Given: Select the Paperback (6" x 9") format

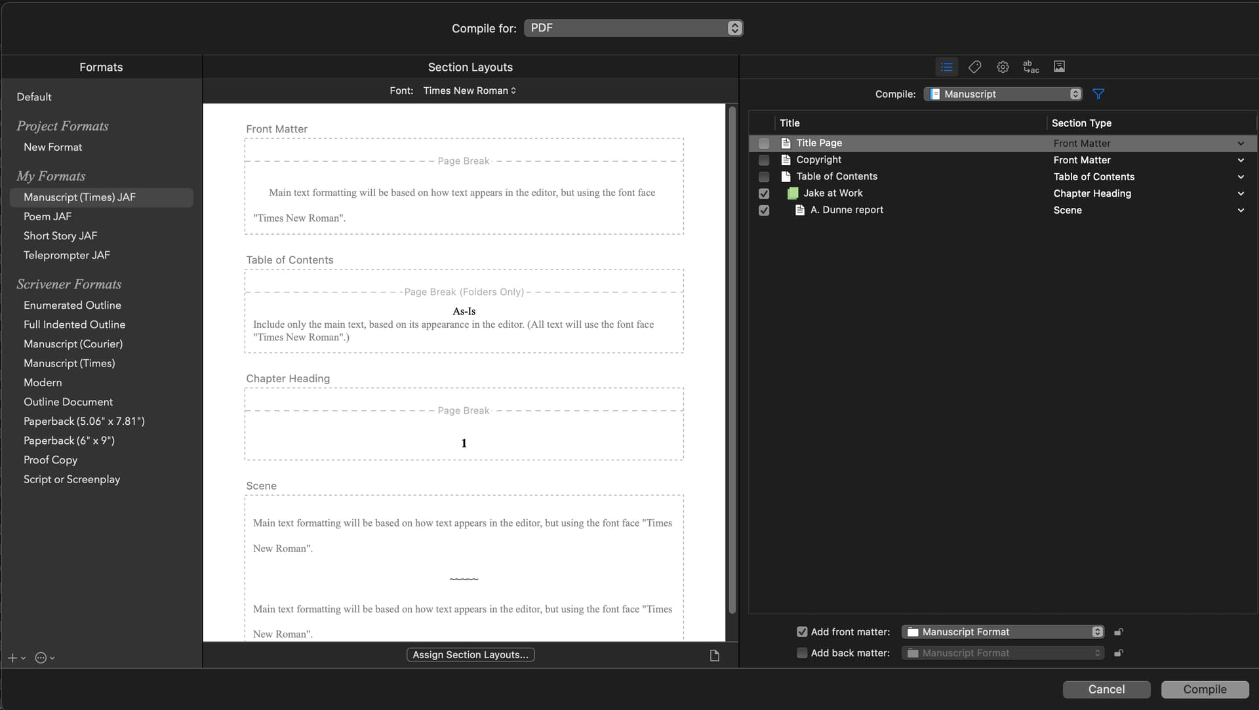Looking at the screenshot, I should point(69,441).
